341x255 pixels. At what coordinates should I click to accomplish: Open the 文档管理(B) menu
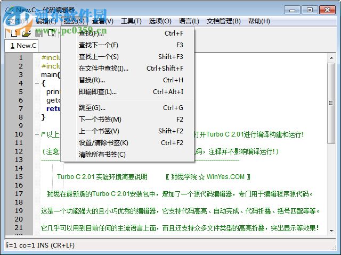pyautogui.click(x=224, y=21)
